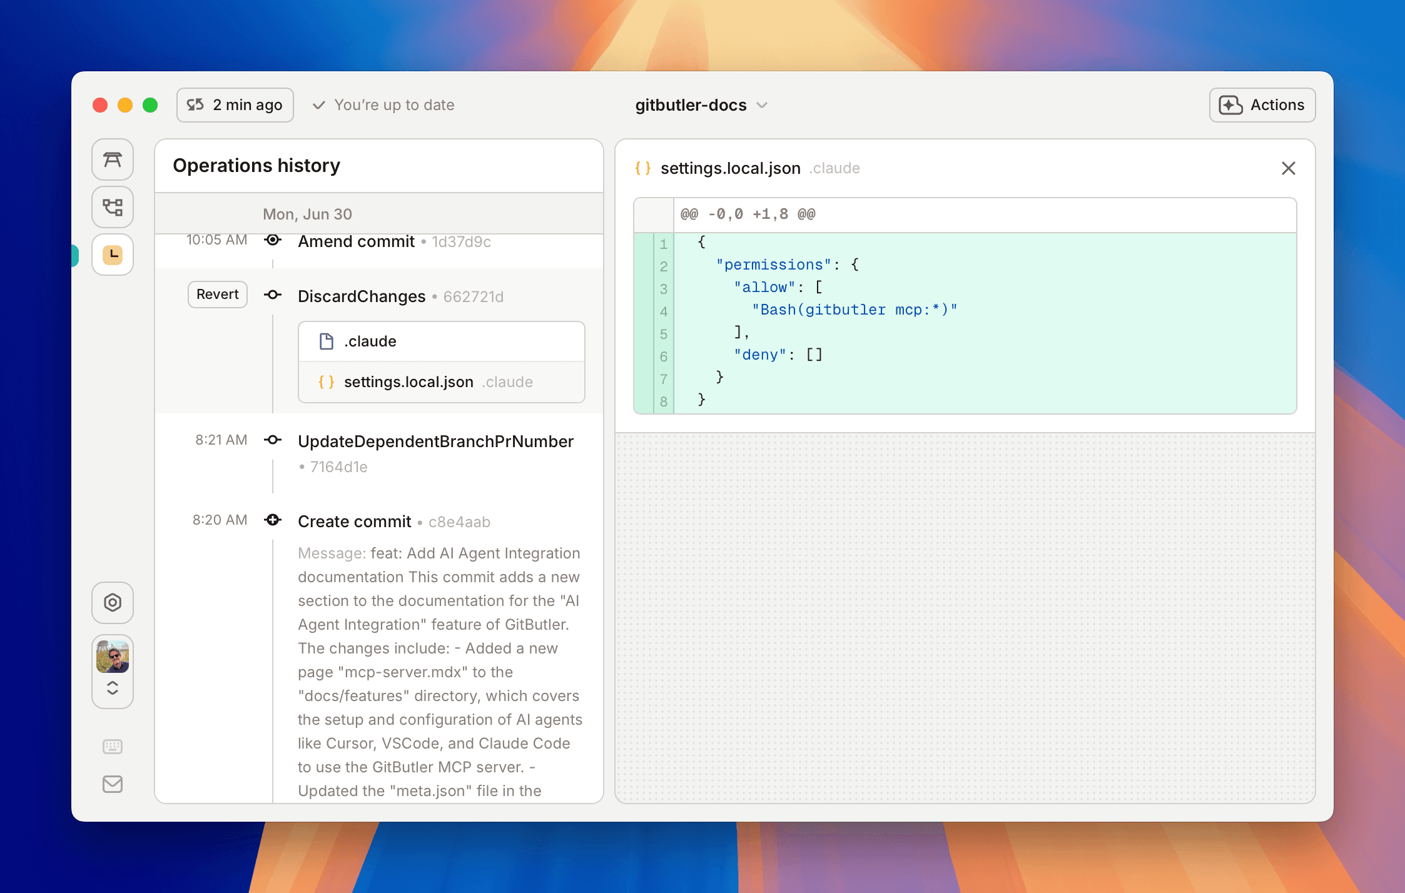Click line 4 in the diff gutter
1405x893 pixels.
click(663, 311)
